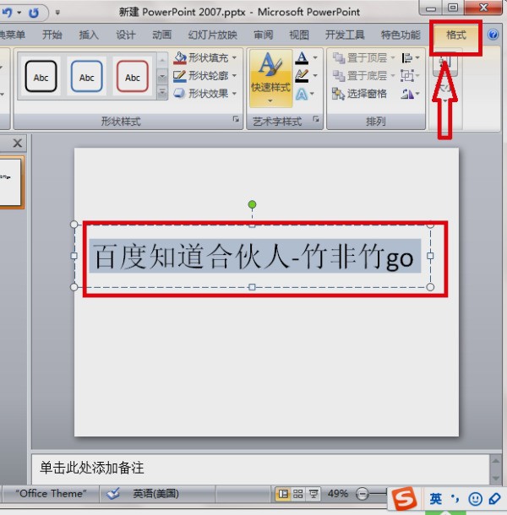Click the "Office Theme" status bar entry

click(51, 494)
